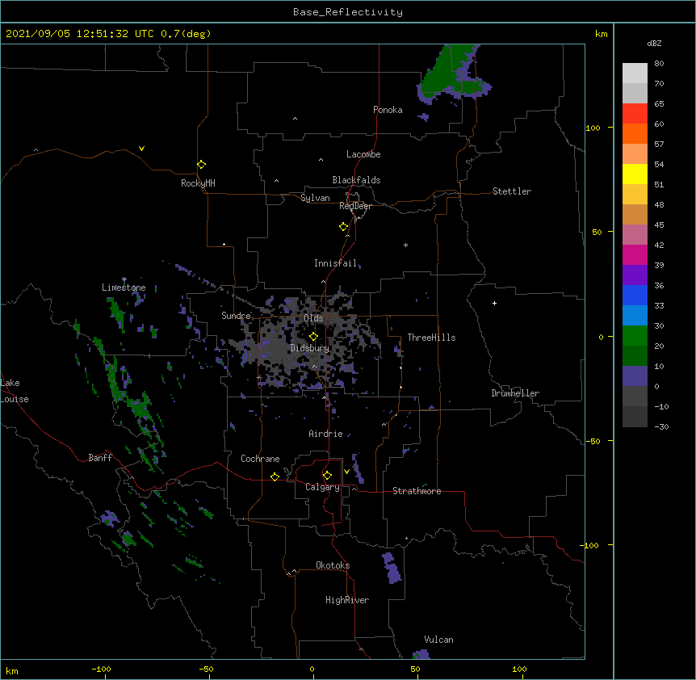Click the ThreeHills city label
The width and height of the screenshot is (696, 680).
pos(431,338)
